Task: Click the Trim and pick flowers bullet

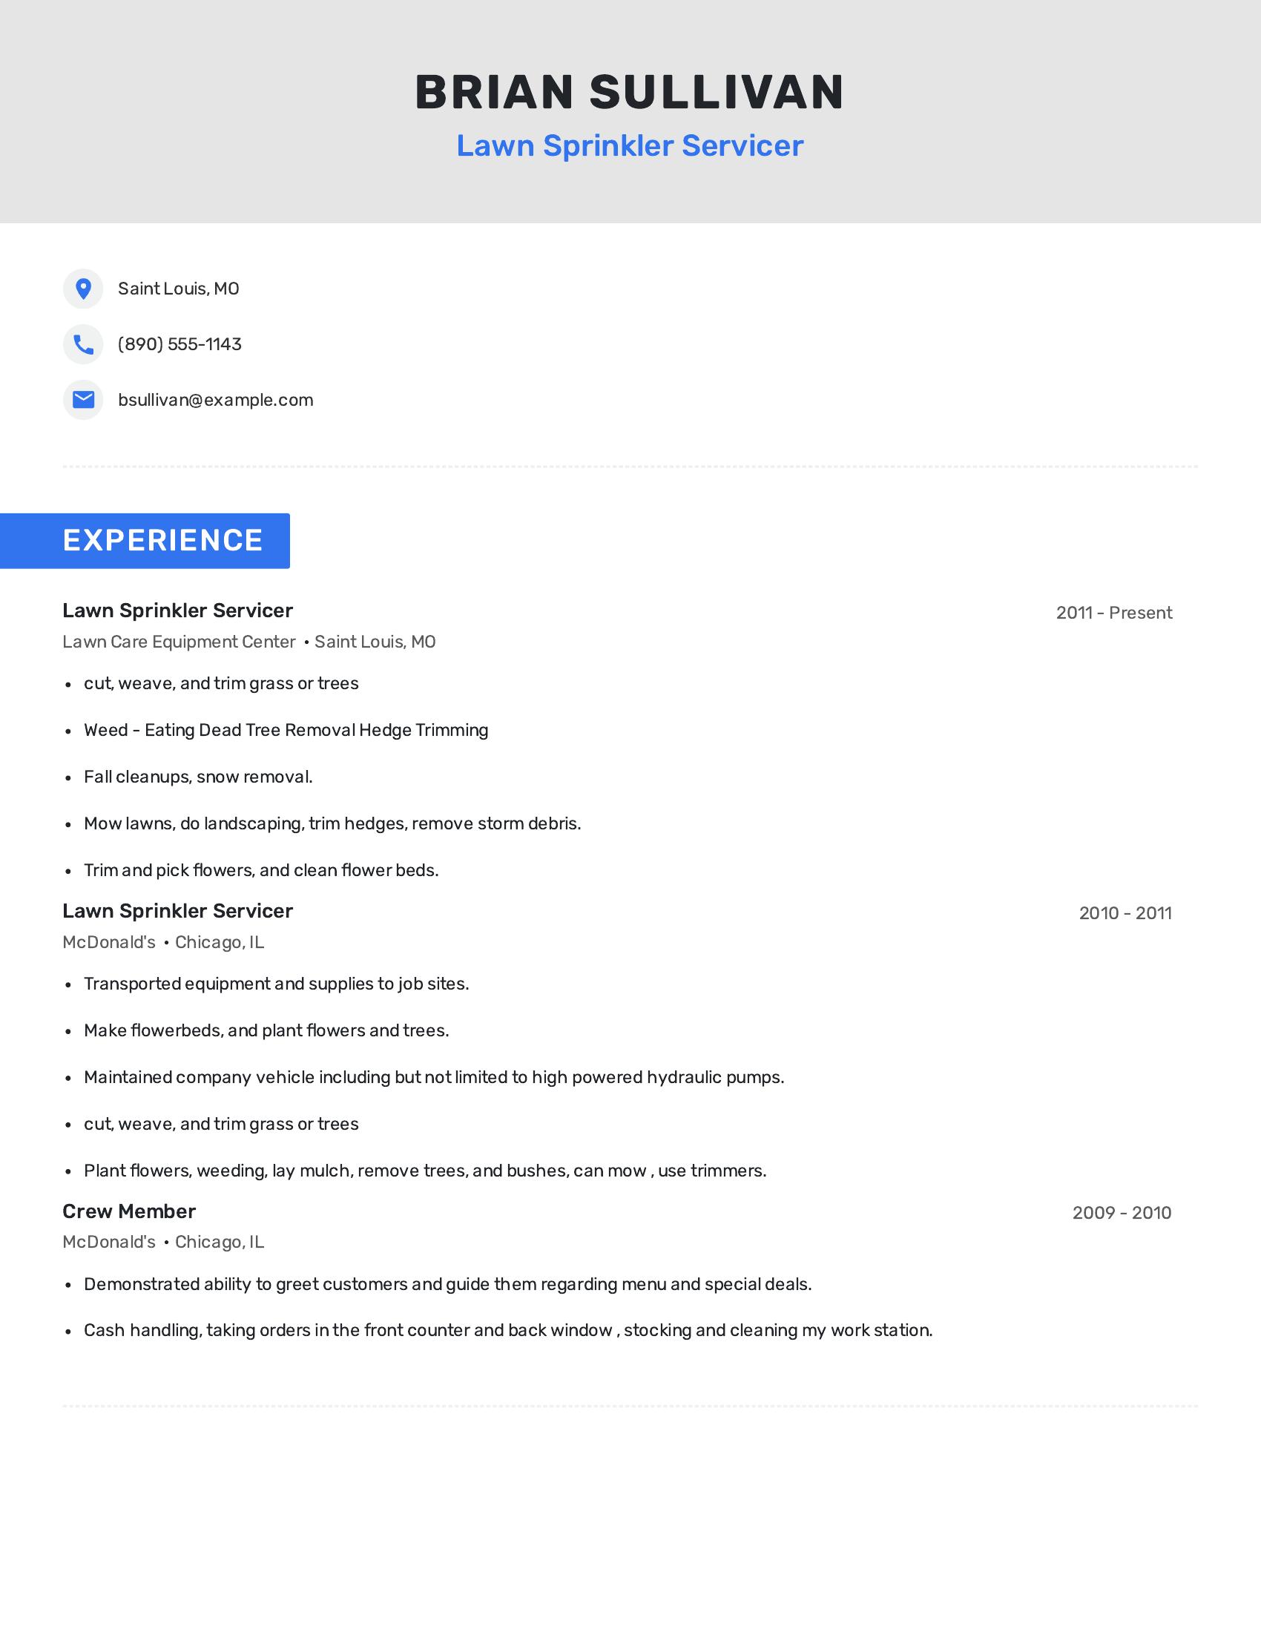Action: pyautogui.click(x=261, y=870)
